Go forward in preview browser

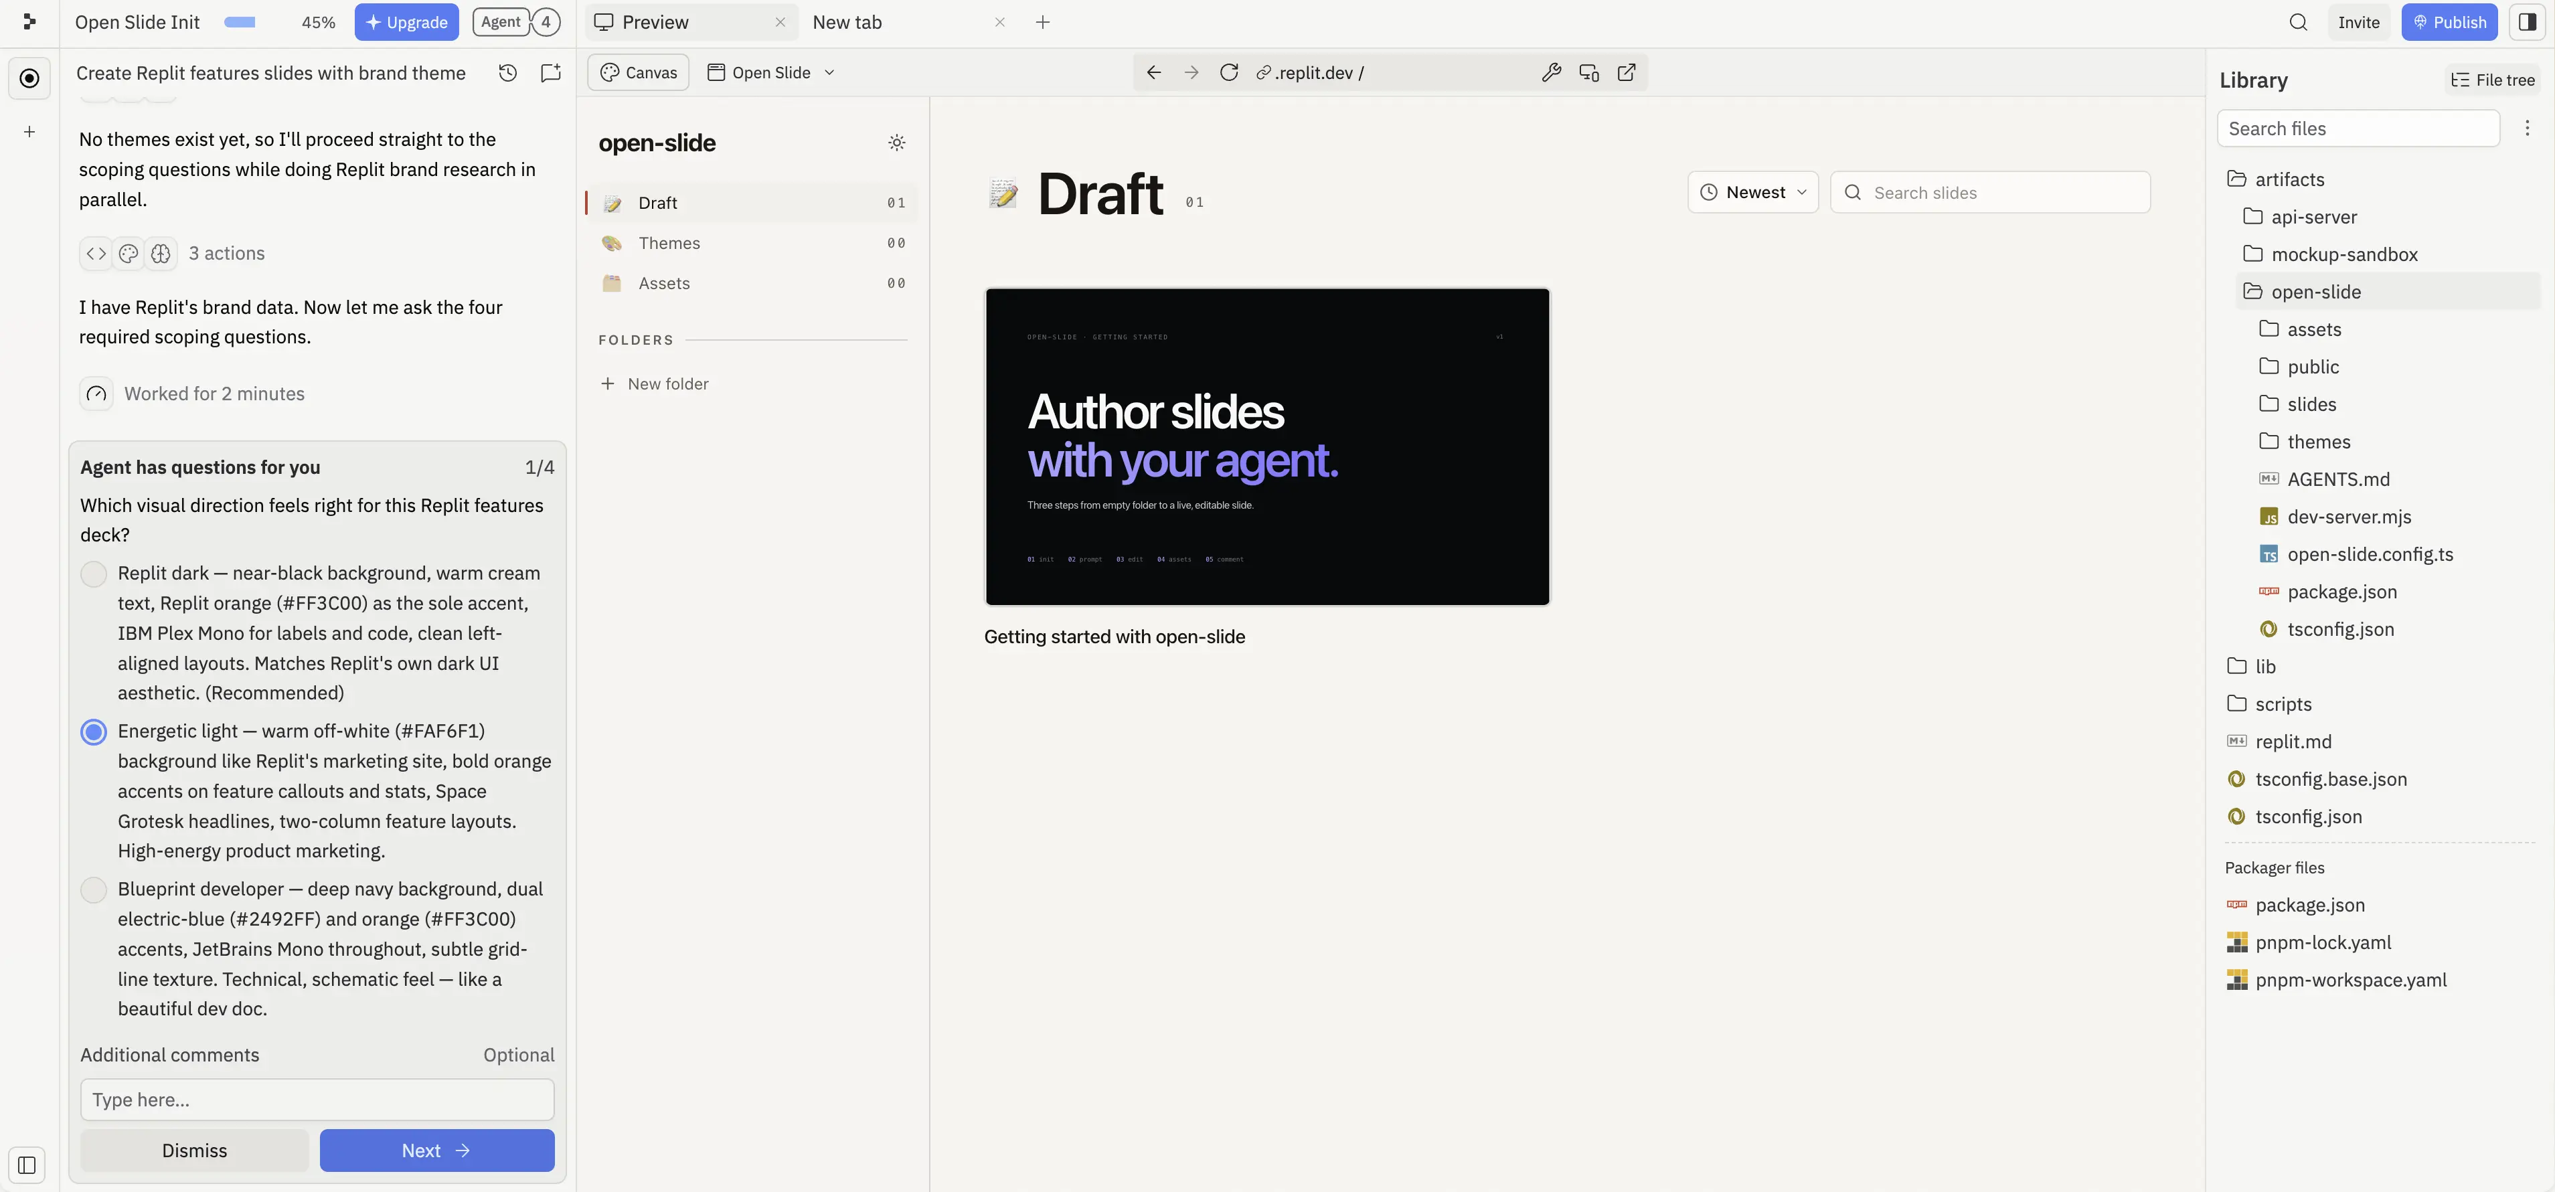tap(1191, 72)
